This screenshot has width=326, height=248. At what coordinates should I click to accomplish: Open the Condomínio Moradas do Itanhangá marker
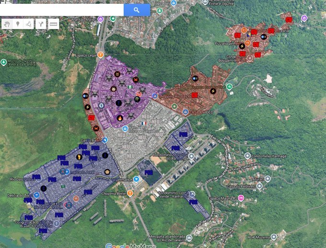pyautogui.click(x=191, y=156)
